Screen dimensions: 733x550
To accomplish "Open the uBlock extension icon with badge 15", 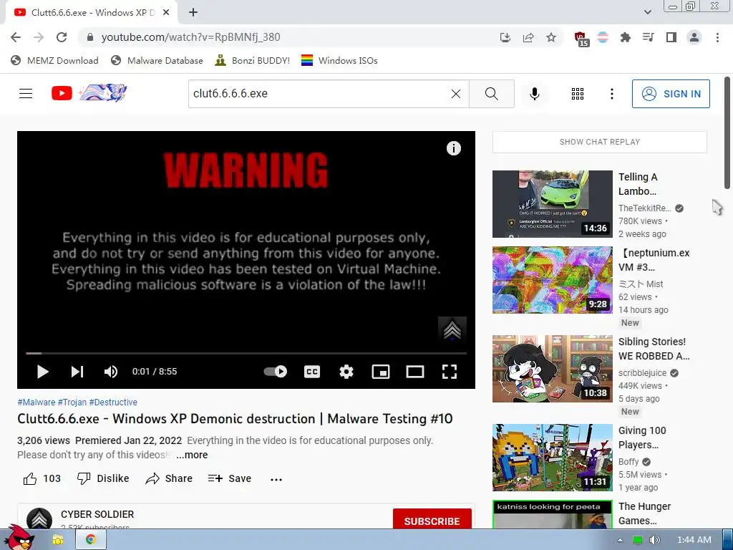I will click(581, 39).
